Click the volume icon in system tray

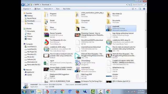pos(129,92)
